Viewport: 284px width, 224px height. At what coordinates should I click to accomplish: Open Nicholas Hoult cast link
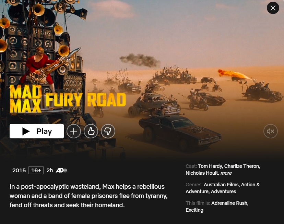coord(202,173)
